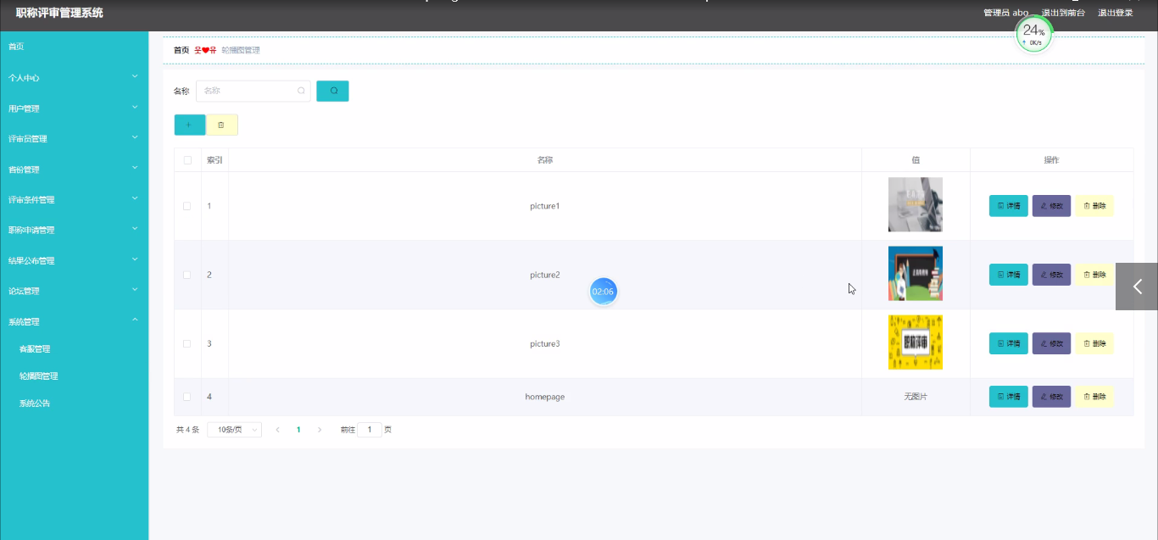Click 删除 for picture2

pos(1094,275)
